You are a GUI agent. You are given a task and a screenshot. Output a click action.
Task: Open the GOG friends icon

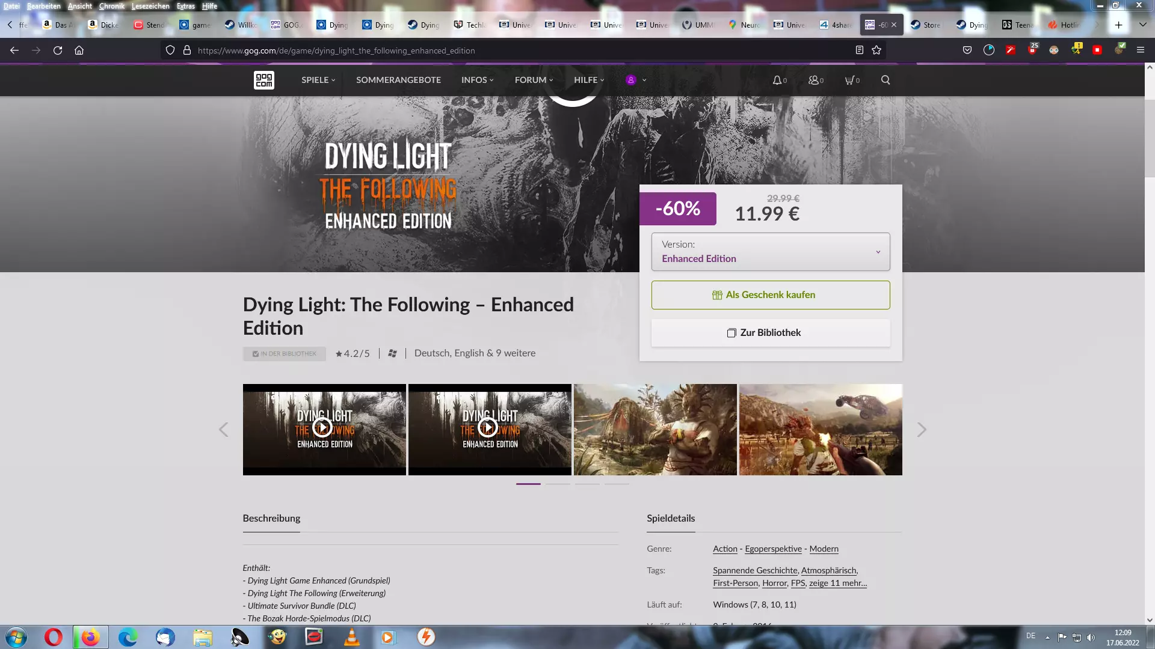[x=816, y=80]
